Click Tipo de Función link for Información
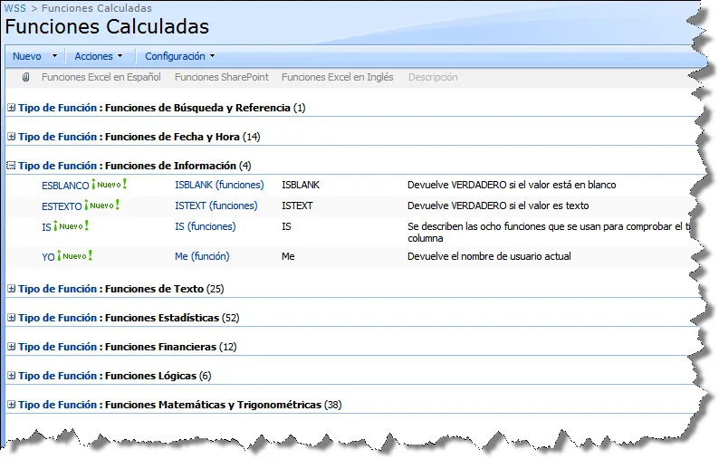The image size is (719, 459). [57, 166]
